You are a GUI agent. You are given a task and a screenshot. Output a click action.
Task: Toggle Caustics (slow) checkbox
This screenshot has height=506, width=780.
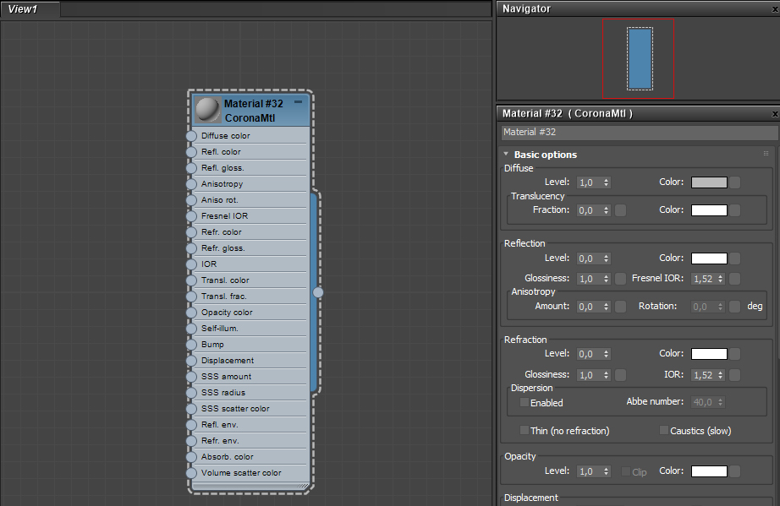pyautogui.click(x=664, y=431)
